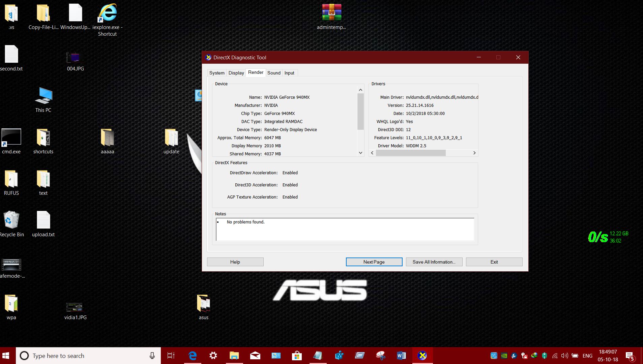643x364 pixels.
Task: Open Microsoft Edge from taskbar
Action: point(193,356)
